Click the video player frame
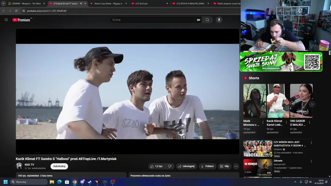Image resolution: width=331 pixels, height=186 pixels. [127, 91]
